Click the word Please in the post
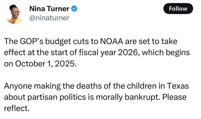 point(174,97)
